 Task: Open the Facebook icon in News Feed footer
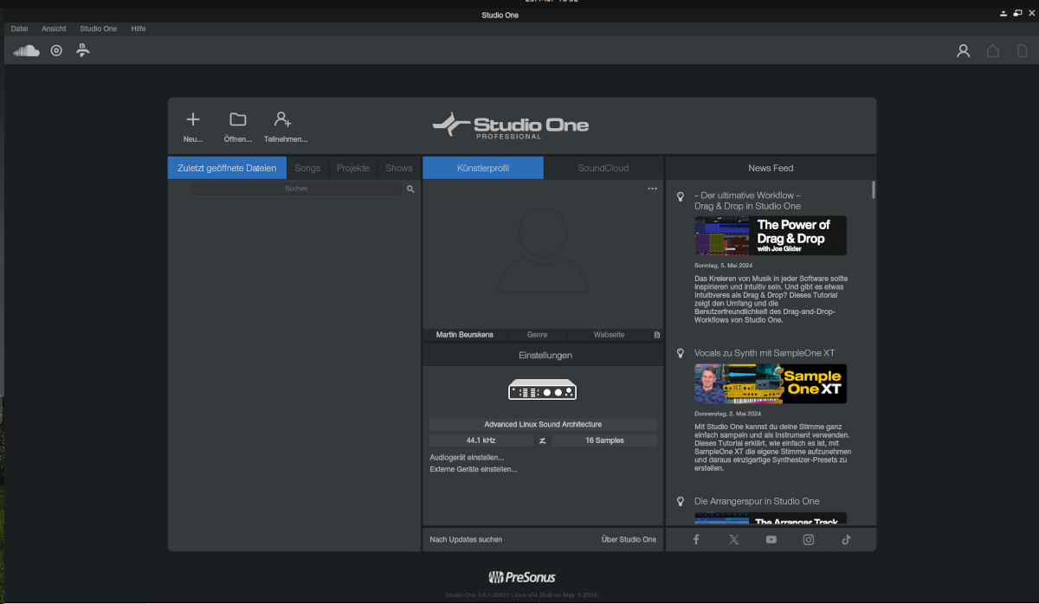tap(696, 539)
